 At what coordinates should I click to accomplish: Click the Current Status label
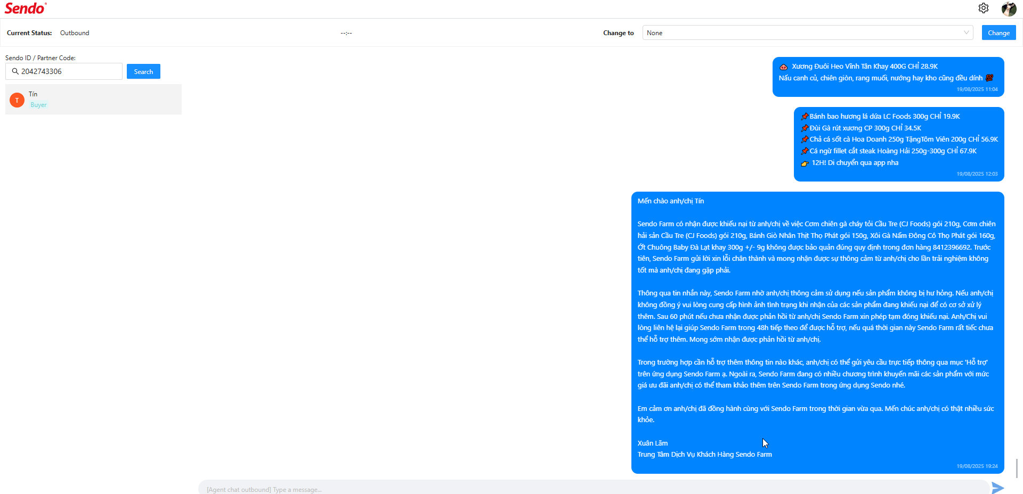click(29, 33)
